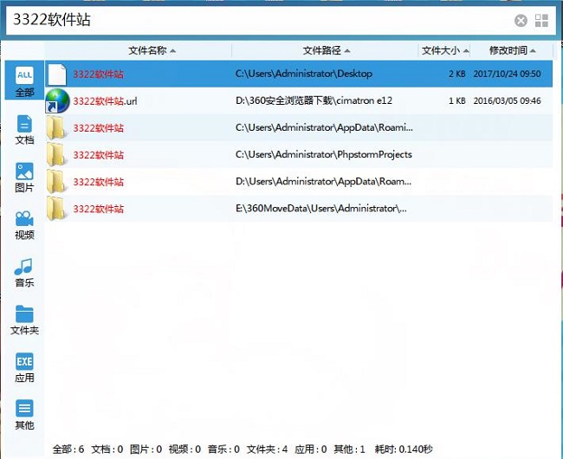The image size is (563, 459).
Task: Click status bar 音乐: 0 count
Action: pos(223,449)
